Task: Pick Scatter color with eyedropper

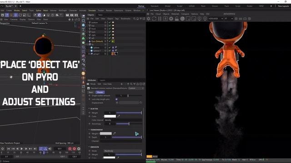Action: click(118, 116)
